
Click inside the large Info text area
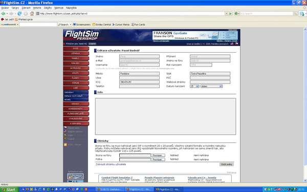tap(165, 117)
